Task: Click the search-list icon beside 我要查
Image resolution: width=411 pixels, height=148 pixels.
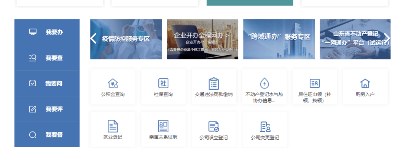Action: 32,58
